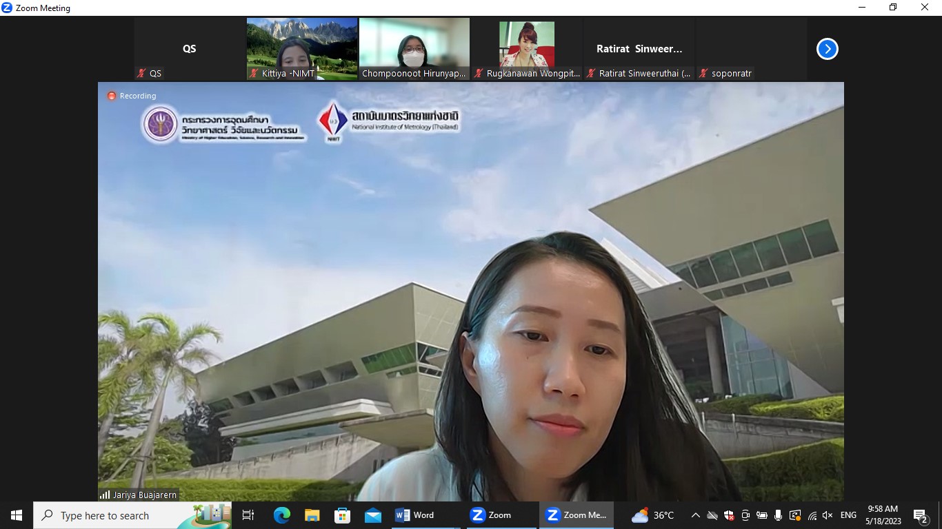
Task: Switch the ENG input language indicator
Action: tap(848, 515)
